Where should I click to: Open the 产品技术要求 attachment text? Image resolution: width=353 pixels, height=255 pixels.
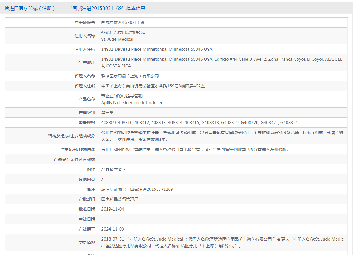[114, 169]
